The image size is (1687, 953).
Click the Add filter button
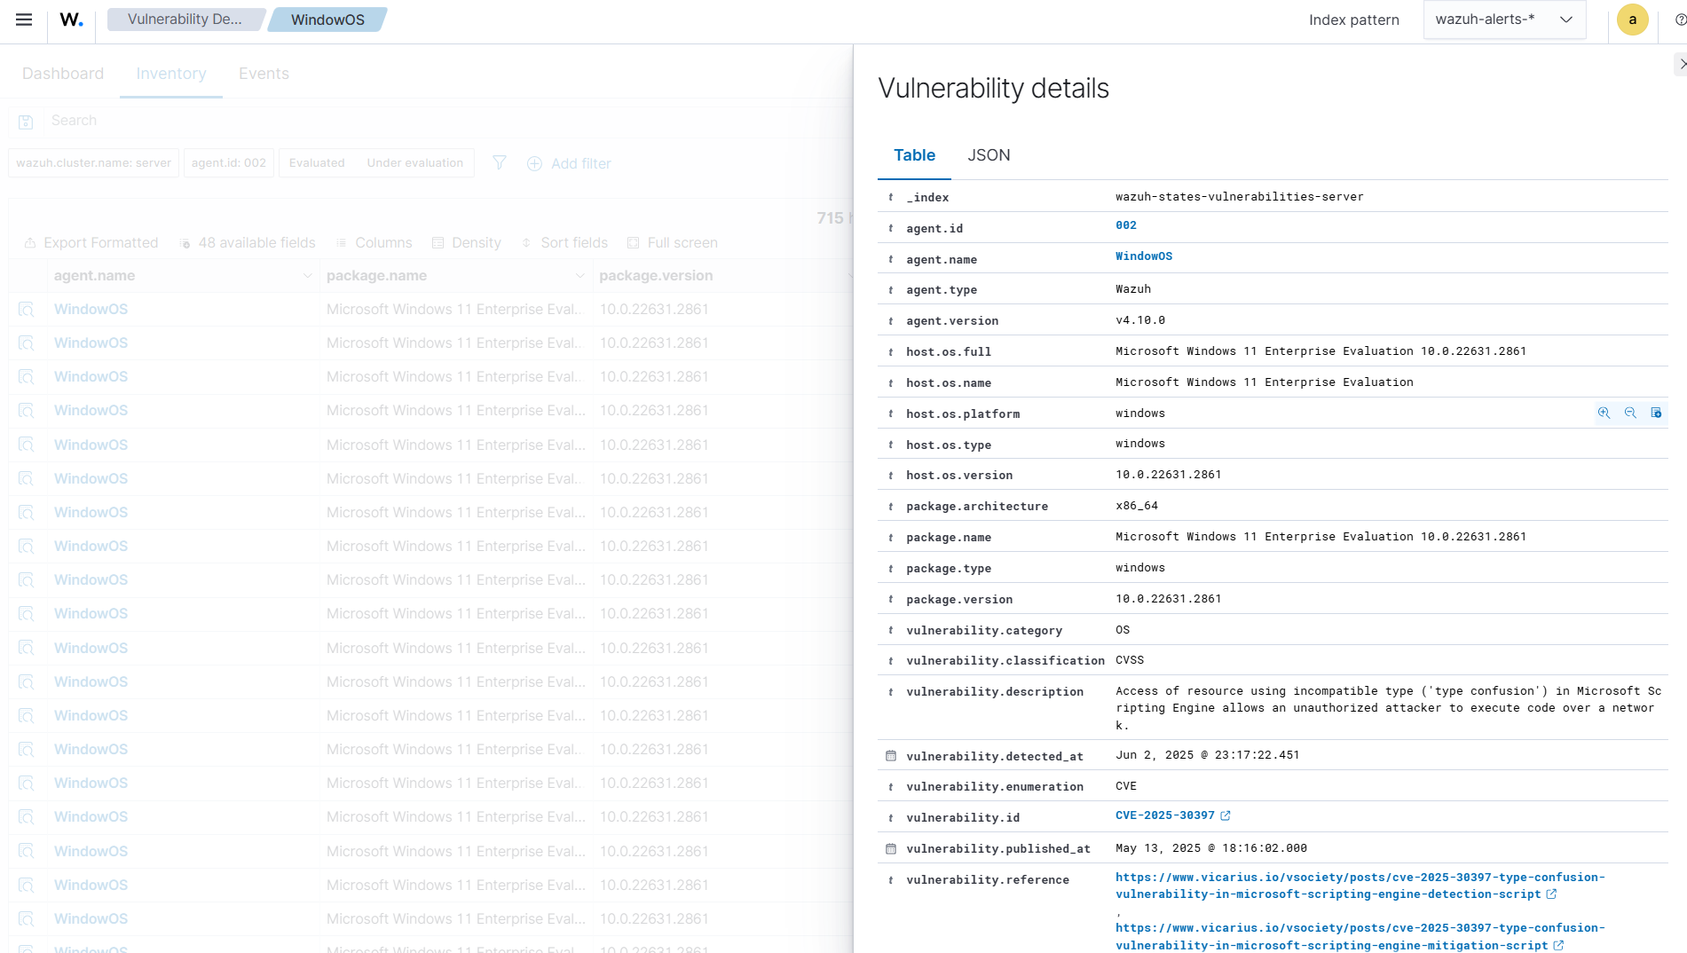pos(569,163)
